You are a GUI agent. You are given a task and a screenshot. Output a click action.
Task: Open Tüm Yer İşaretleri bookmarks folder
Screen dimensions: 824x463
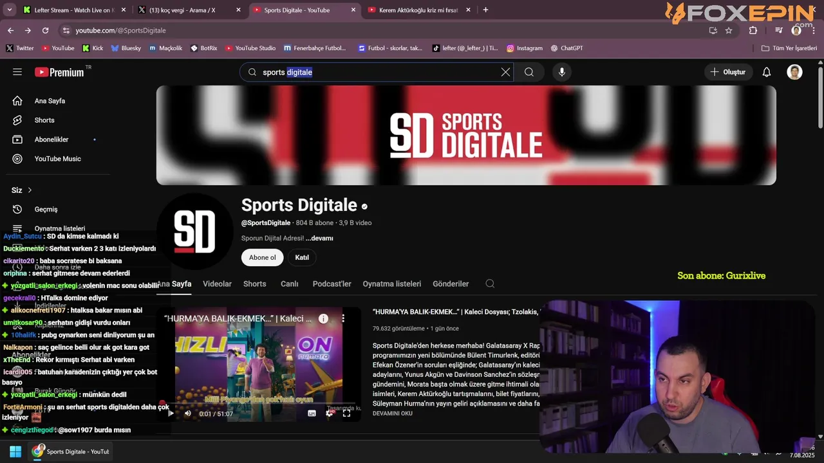click(789, 48)
